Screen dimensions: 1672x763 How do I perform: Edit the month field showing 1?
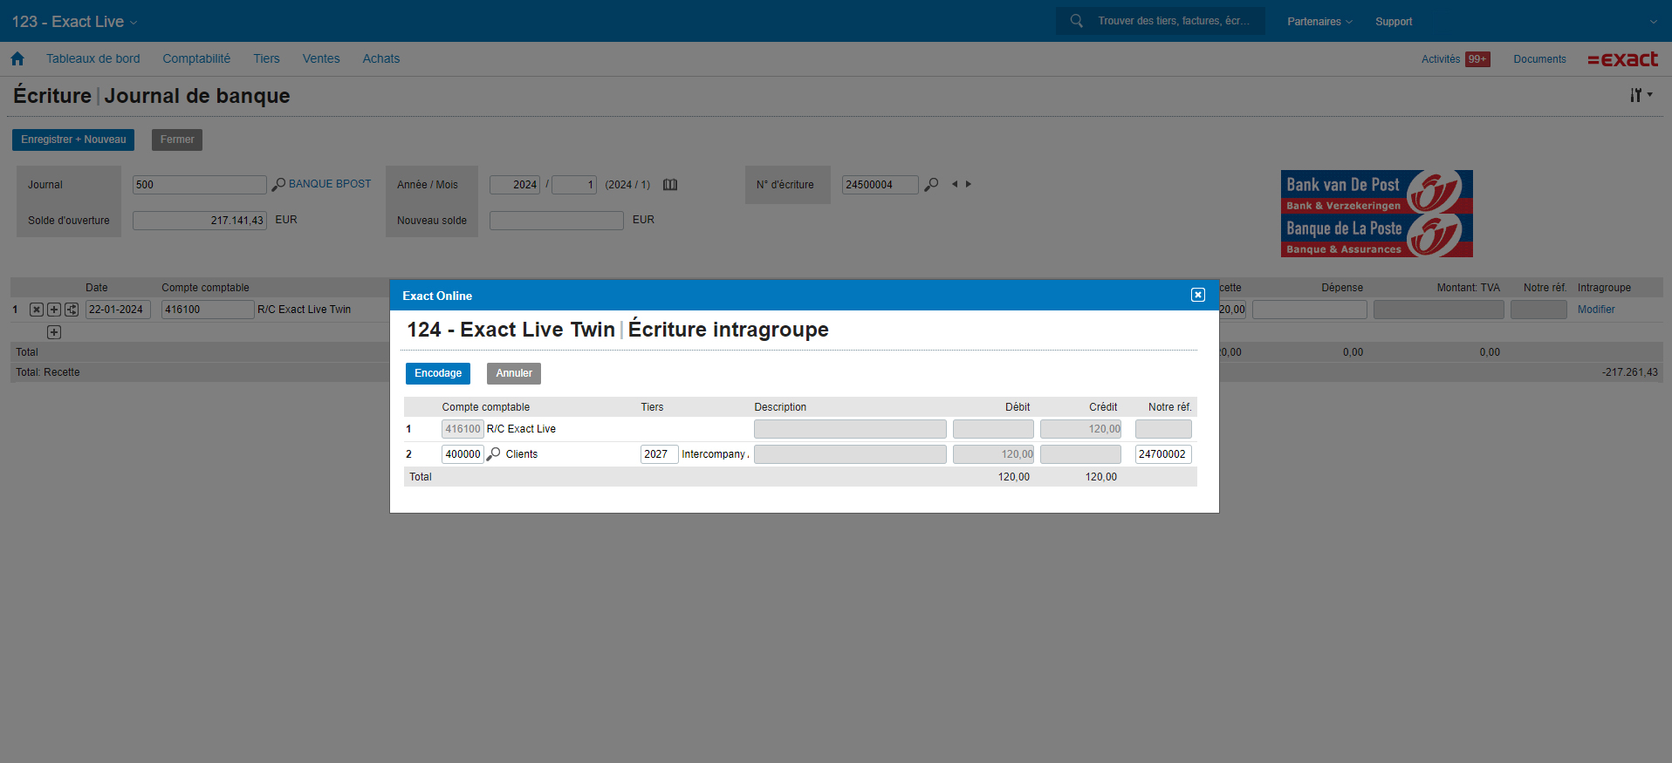coord(574,185)
